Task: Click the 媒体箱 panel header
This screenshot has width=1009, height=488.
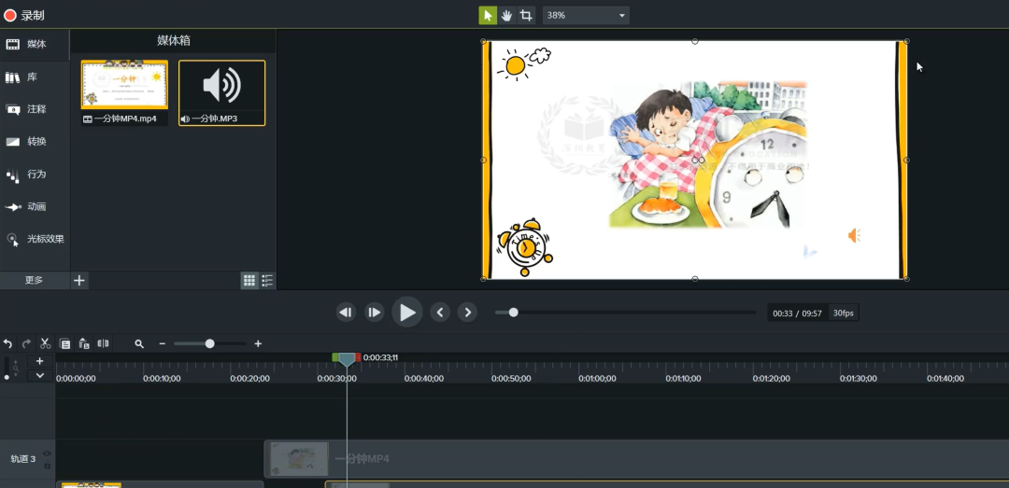Action: [174, 40]
